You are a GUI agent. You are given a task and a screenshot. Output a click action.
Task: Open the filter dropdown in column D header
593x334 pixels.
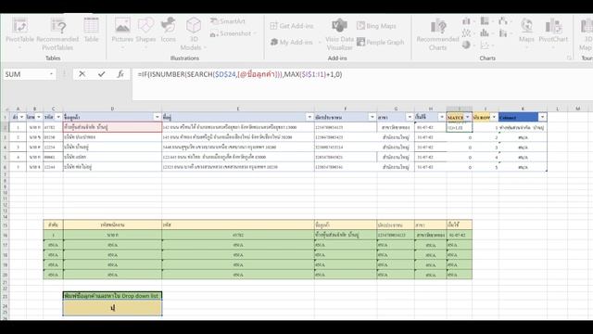pyautogui.click(x=157, y=117)
